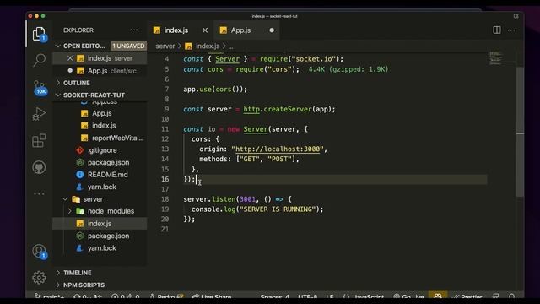
Task: Open the Explorer view in activity bar
Action: pos(39,34)
